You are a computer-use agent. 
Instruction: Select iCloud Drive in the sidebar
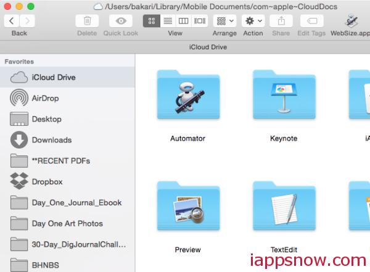click(67, 77)
